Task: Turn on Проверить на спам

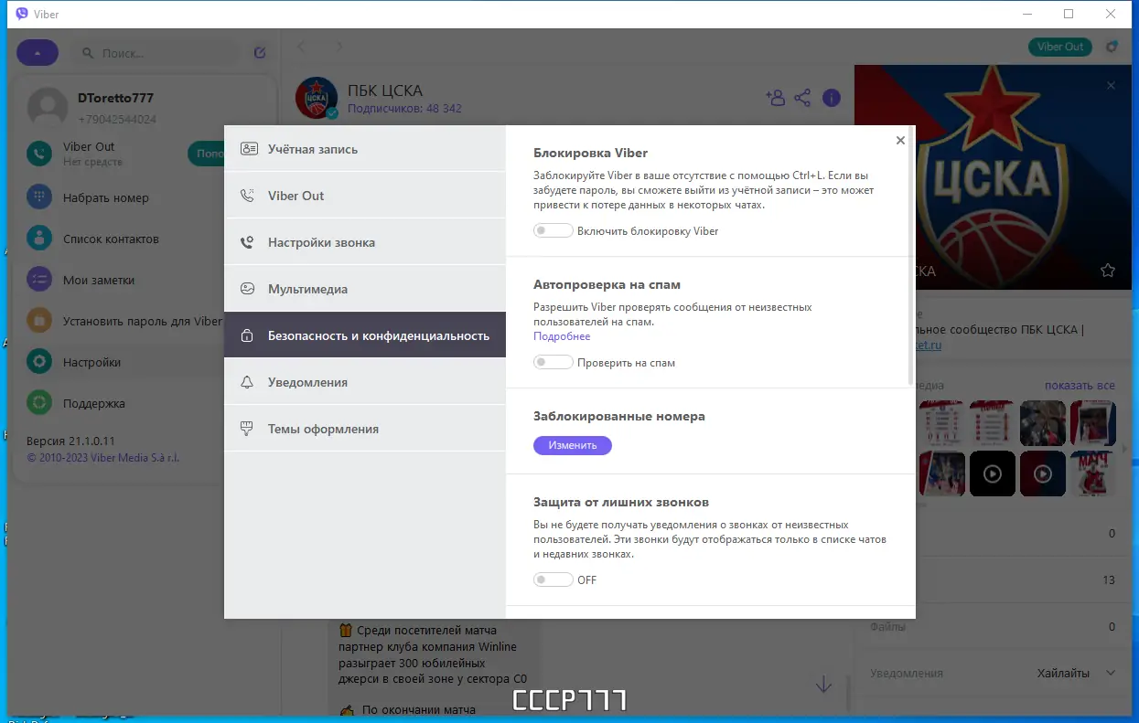Action: coord(553,362)
